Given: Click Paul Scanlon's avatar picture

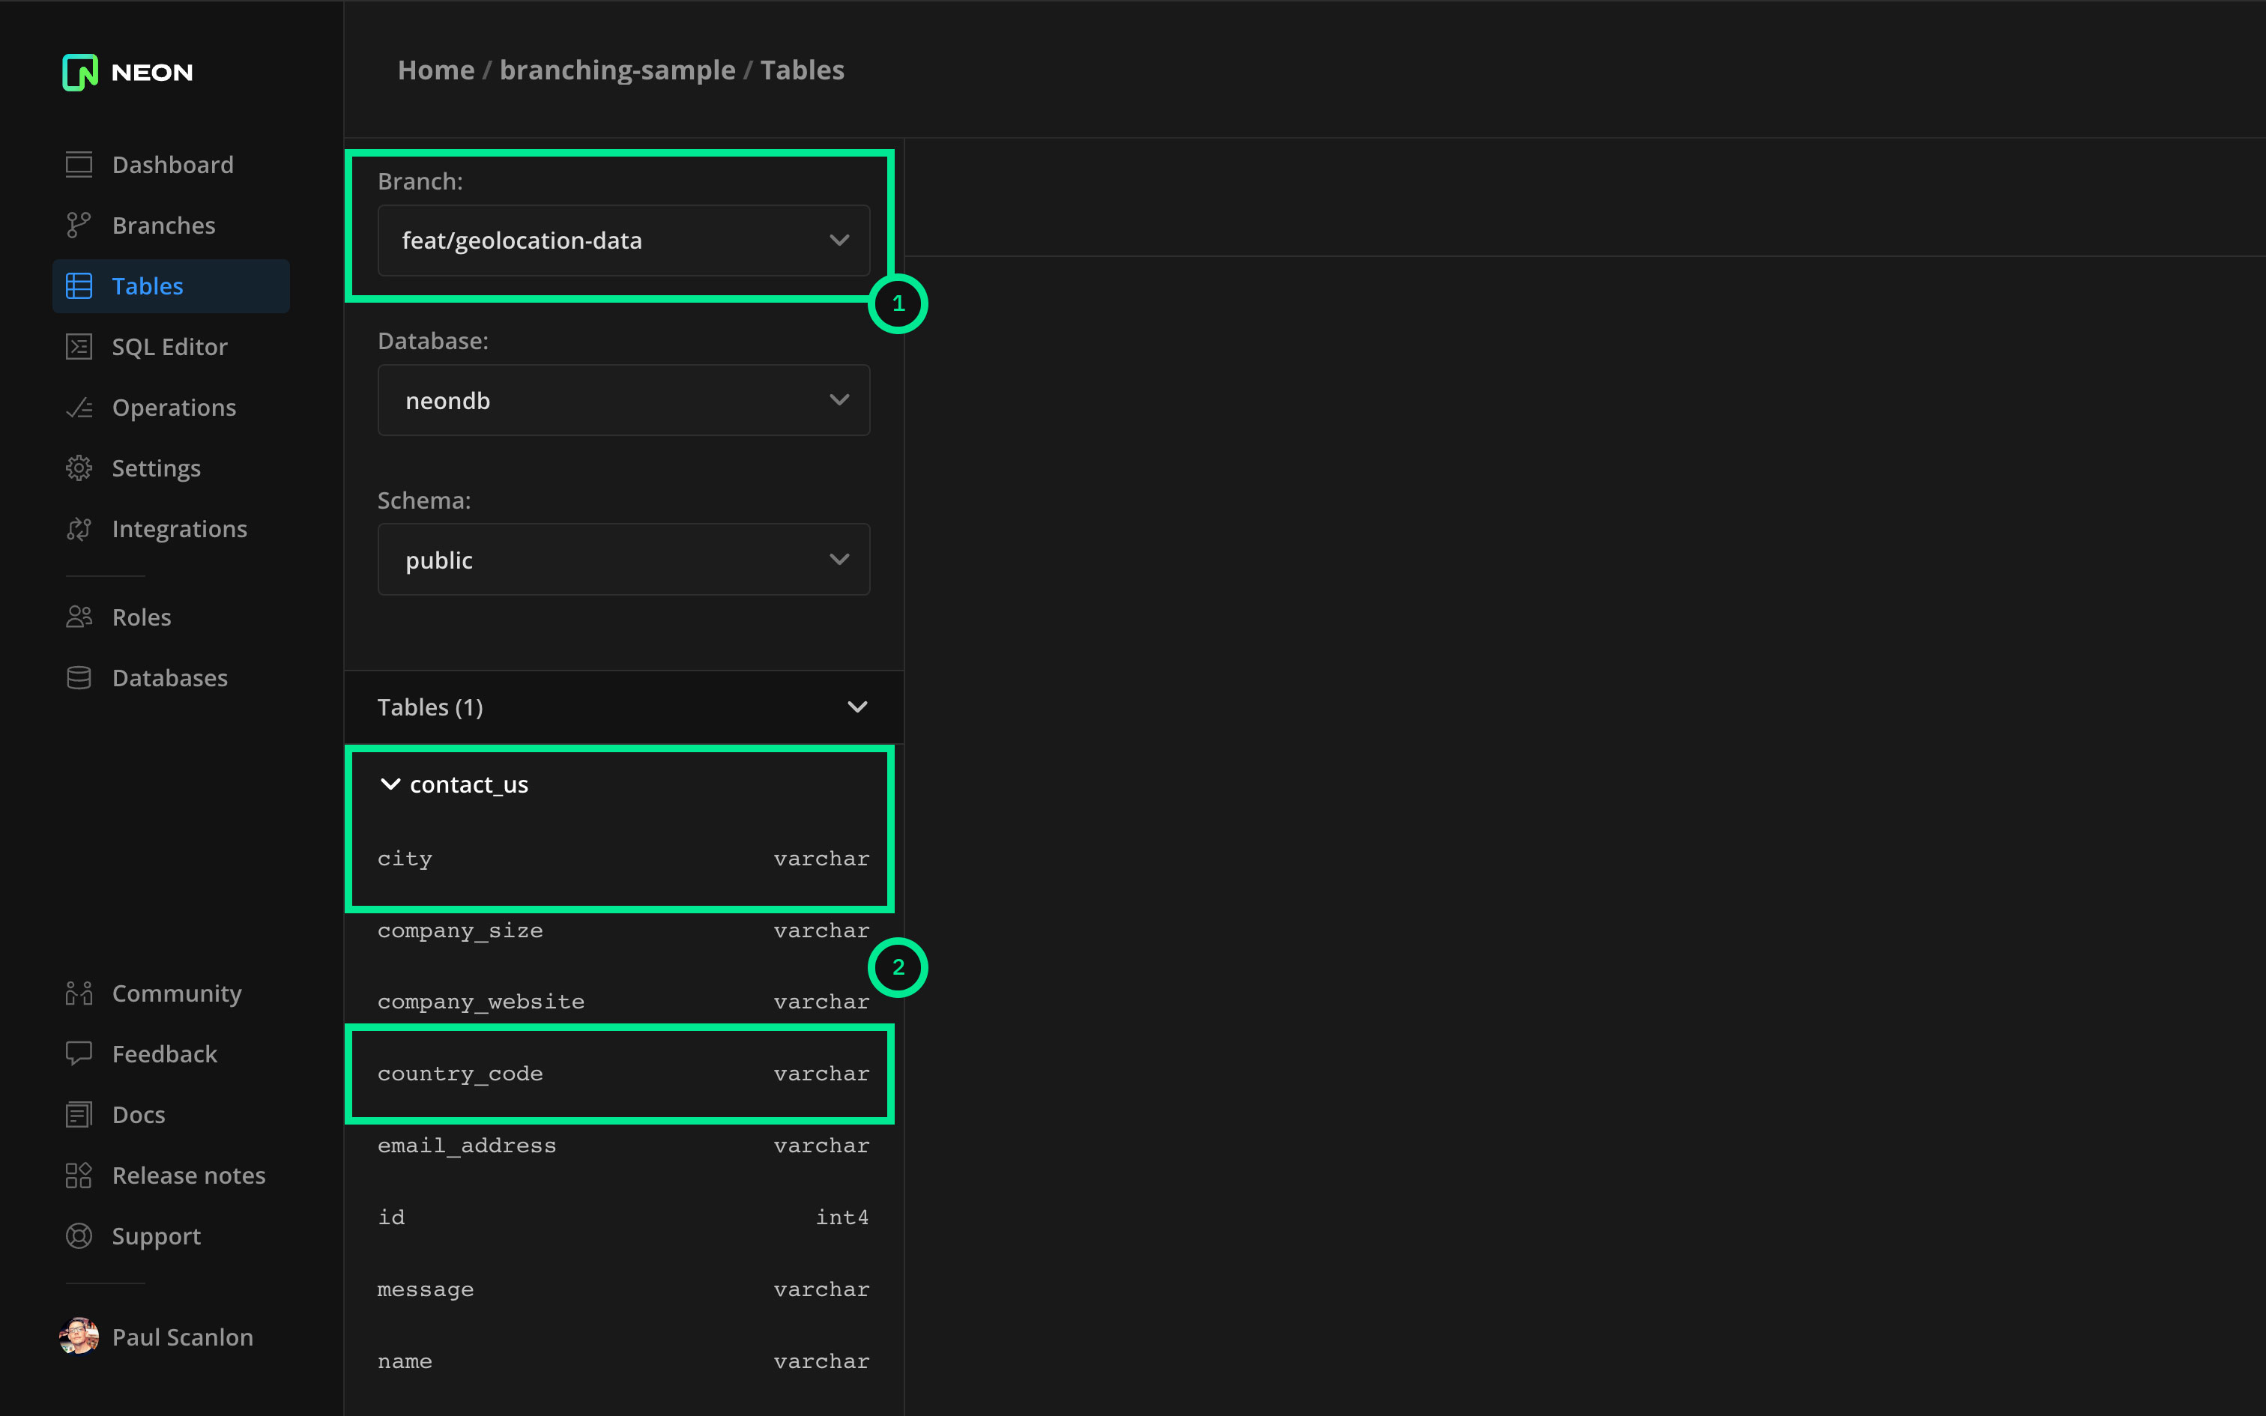Looking at the screenshot, I should [79, 1337].
